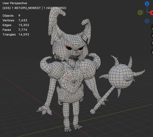Select the highlighted face on the chest
This screenshot has height=137, width=153.
(68, 77)
